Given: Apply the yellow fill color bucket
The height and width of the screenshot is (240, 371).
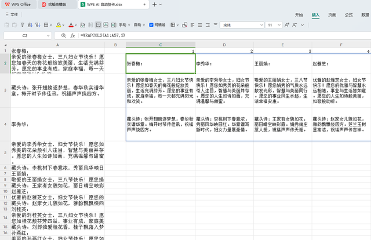Looking at the screenshot, I should [x=59, y=25].
